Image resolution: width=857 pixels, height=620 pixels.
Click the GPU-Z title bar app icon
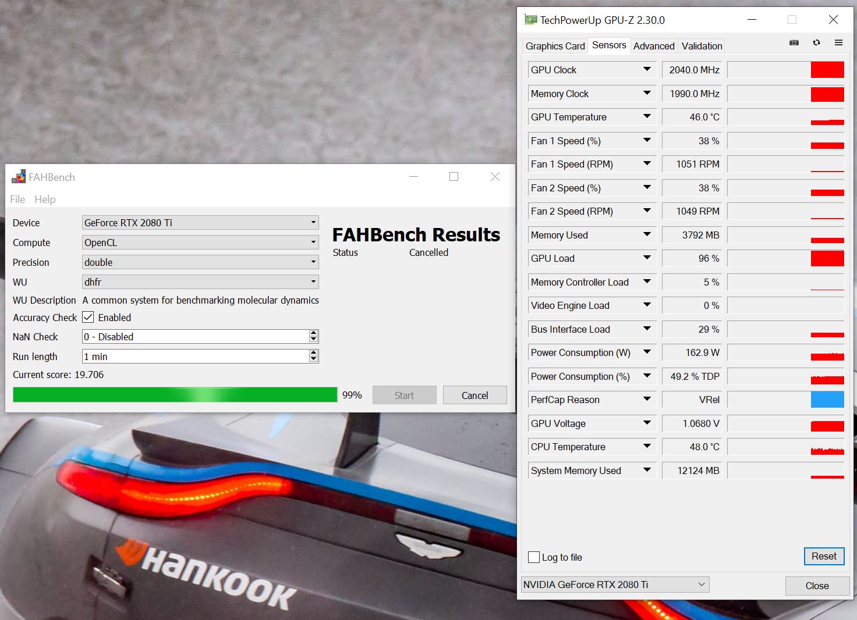tap(530, 20)
